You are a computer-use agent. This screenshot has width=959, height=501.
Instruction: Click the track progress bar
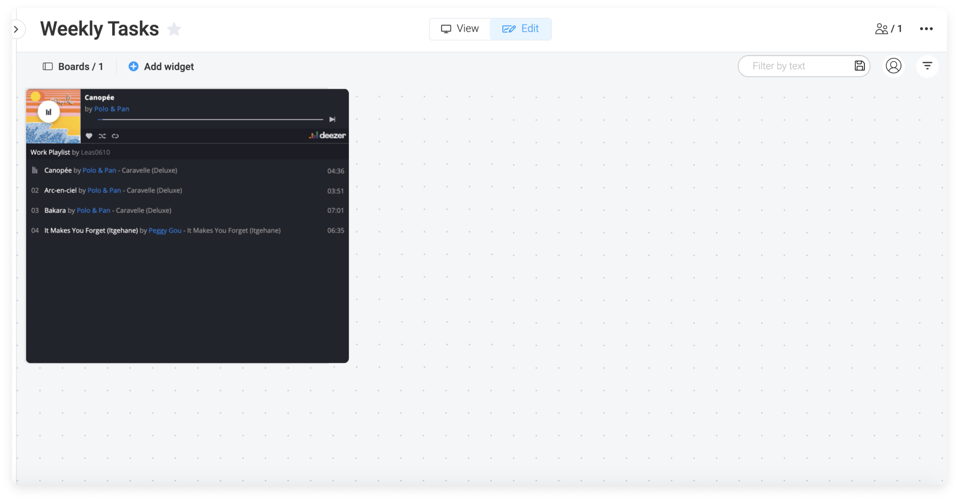click(x=211, y=120)
